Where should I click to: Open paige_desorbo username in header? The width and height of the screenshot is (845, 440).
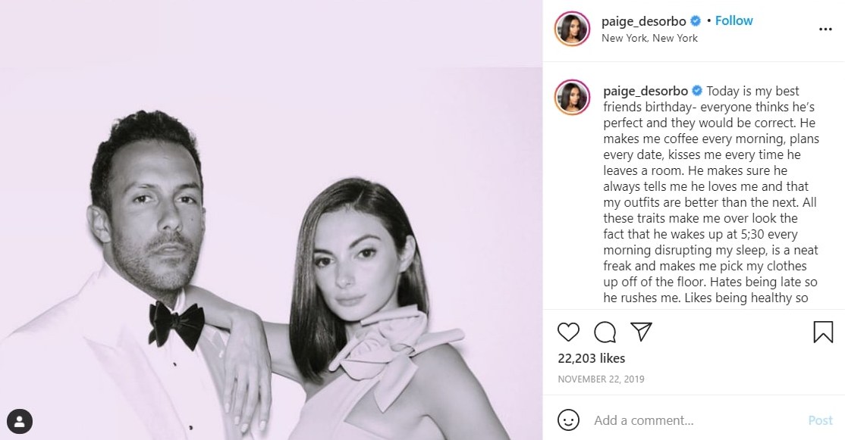click(x=643, y=21)
